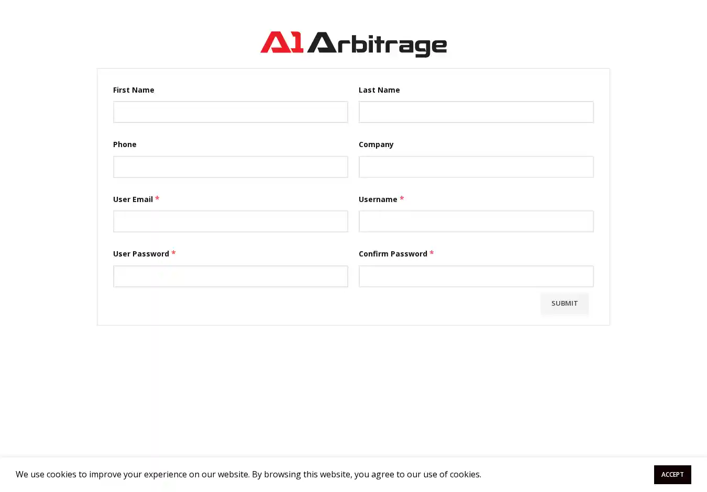This screenshot has height=492, width=707.
Task: Focus the User Email input box
Action: (230, 221)
